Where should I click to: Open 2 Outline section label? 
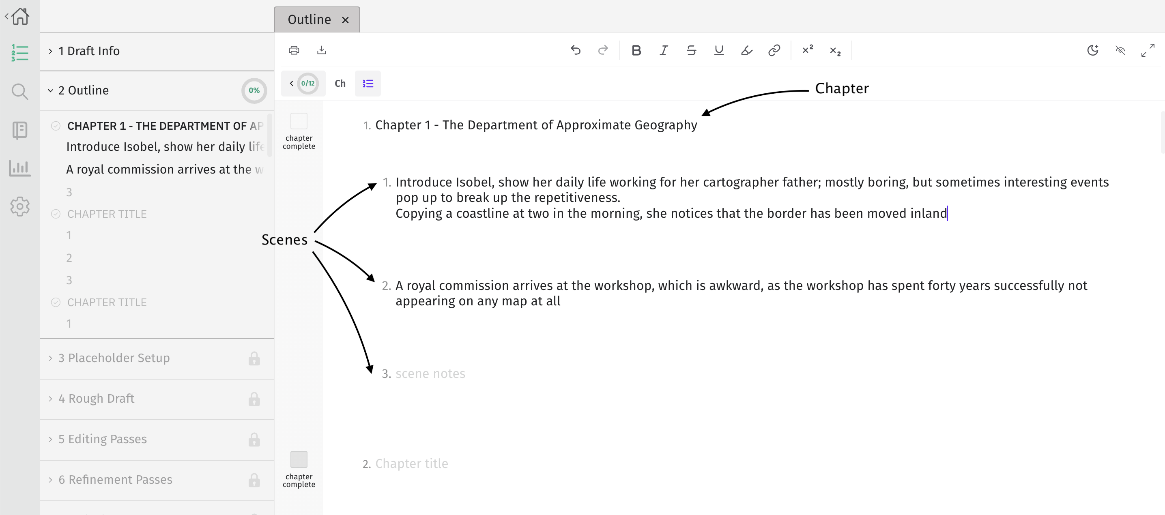pos(84,90)
